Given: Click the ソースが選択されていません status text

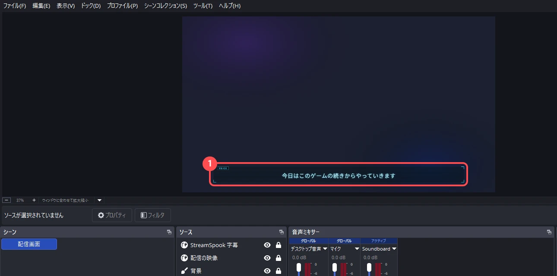Looking at the screenshot, I should pyautogui.click(x=34, y=215).
